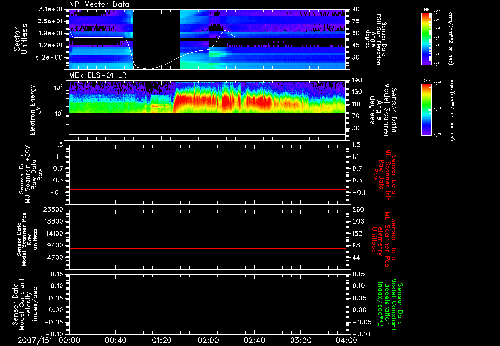Click the ESH Sun Elevation Angle label
This screenshot has height=346, width=500.
376,39
